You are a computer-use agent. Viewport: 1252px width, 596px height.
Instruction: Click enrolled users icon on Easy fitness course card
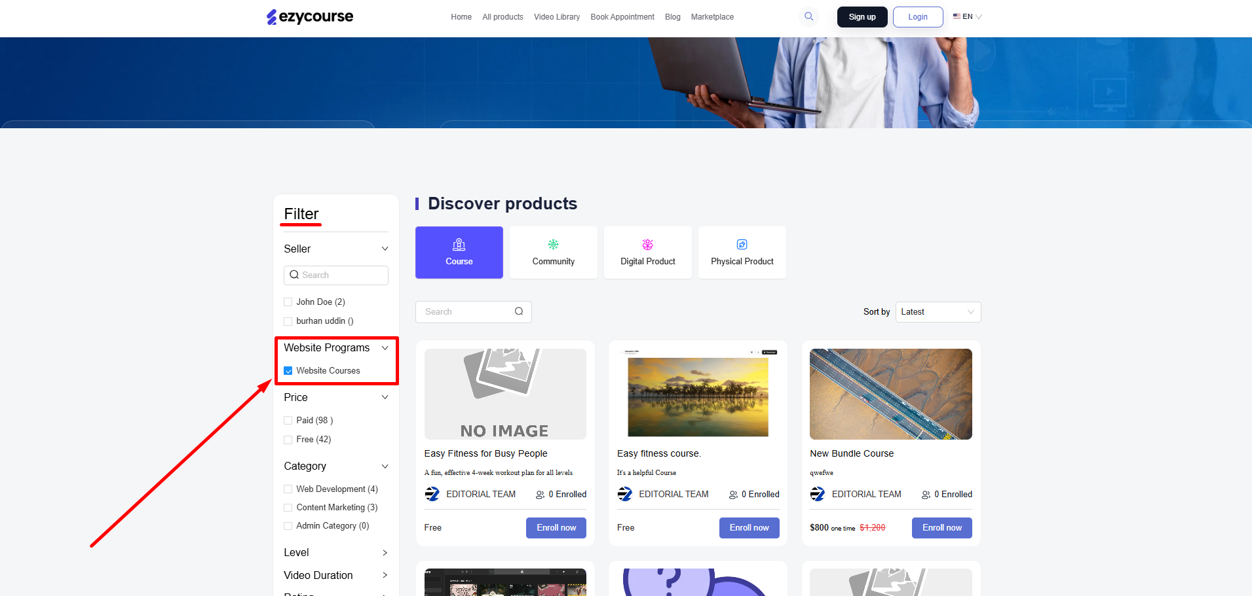click(733, 495)
